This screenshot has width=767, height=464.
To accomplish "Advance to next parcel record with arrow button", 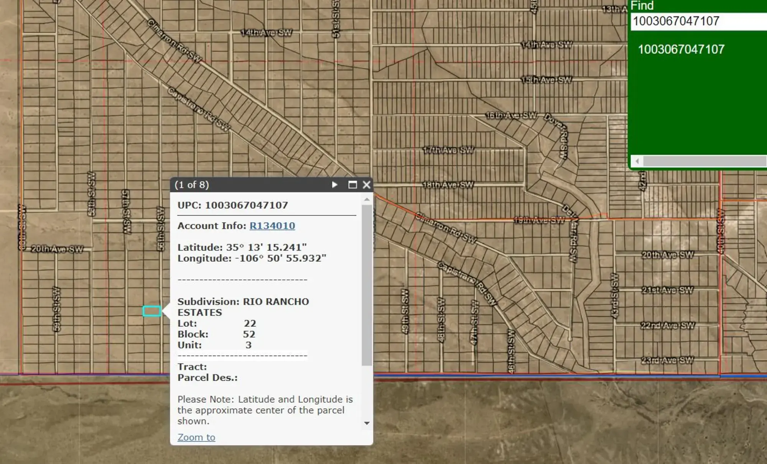I will (x=335, y=185).
